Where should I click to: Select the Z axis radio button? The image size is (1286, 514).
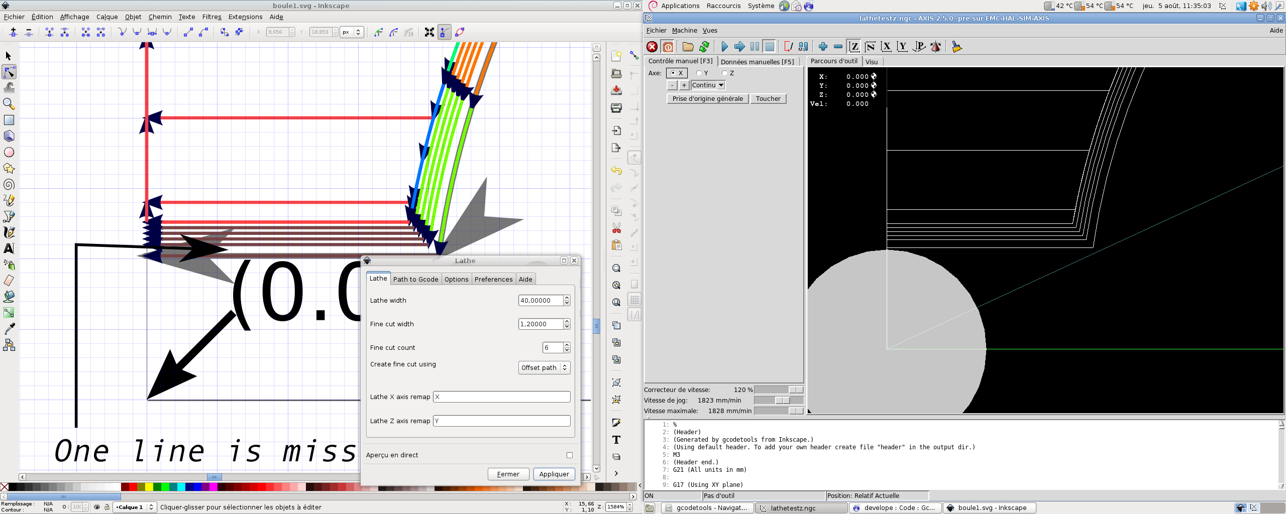click(x=725, y=73)
